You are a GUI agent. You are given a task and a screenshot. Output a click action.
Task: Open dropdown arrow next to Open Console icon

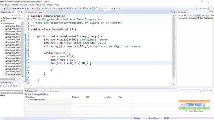[x=213, y=16]
